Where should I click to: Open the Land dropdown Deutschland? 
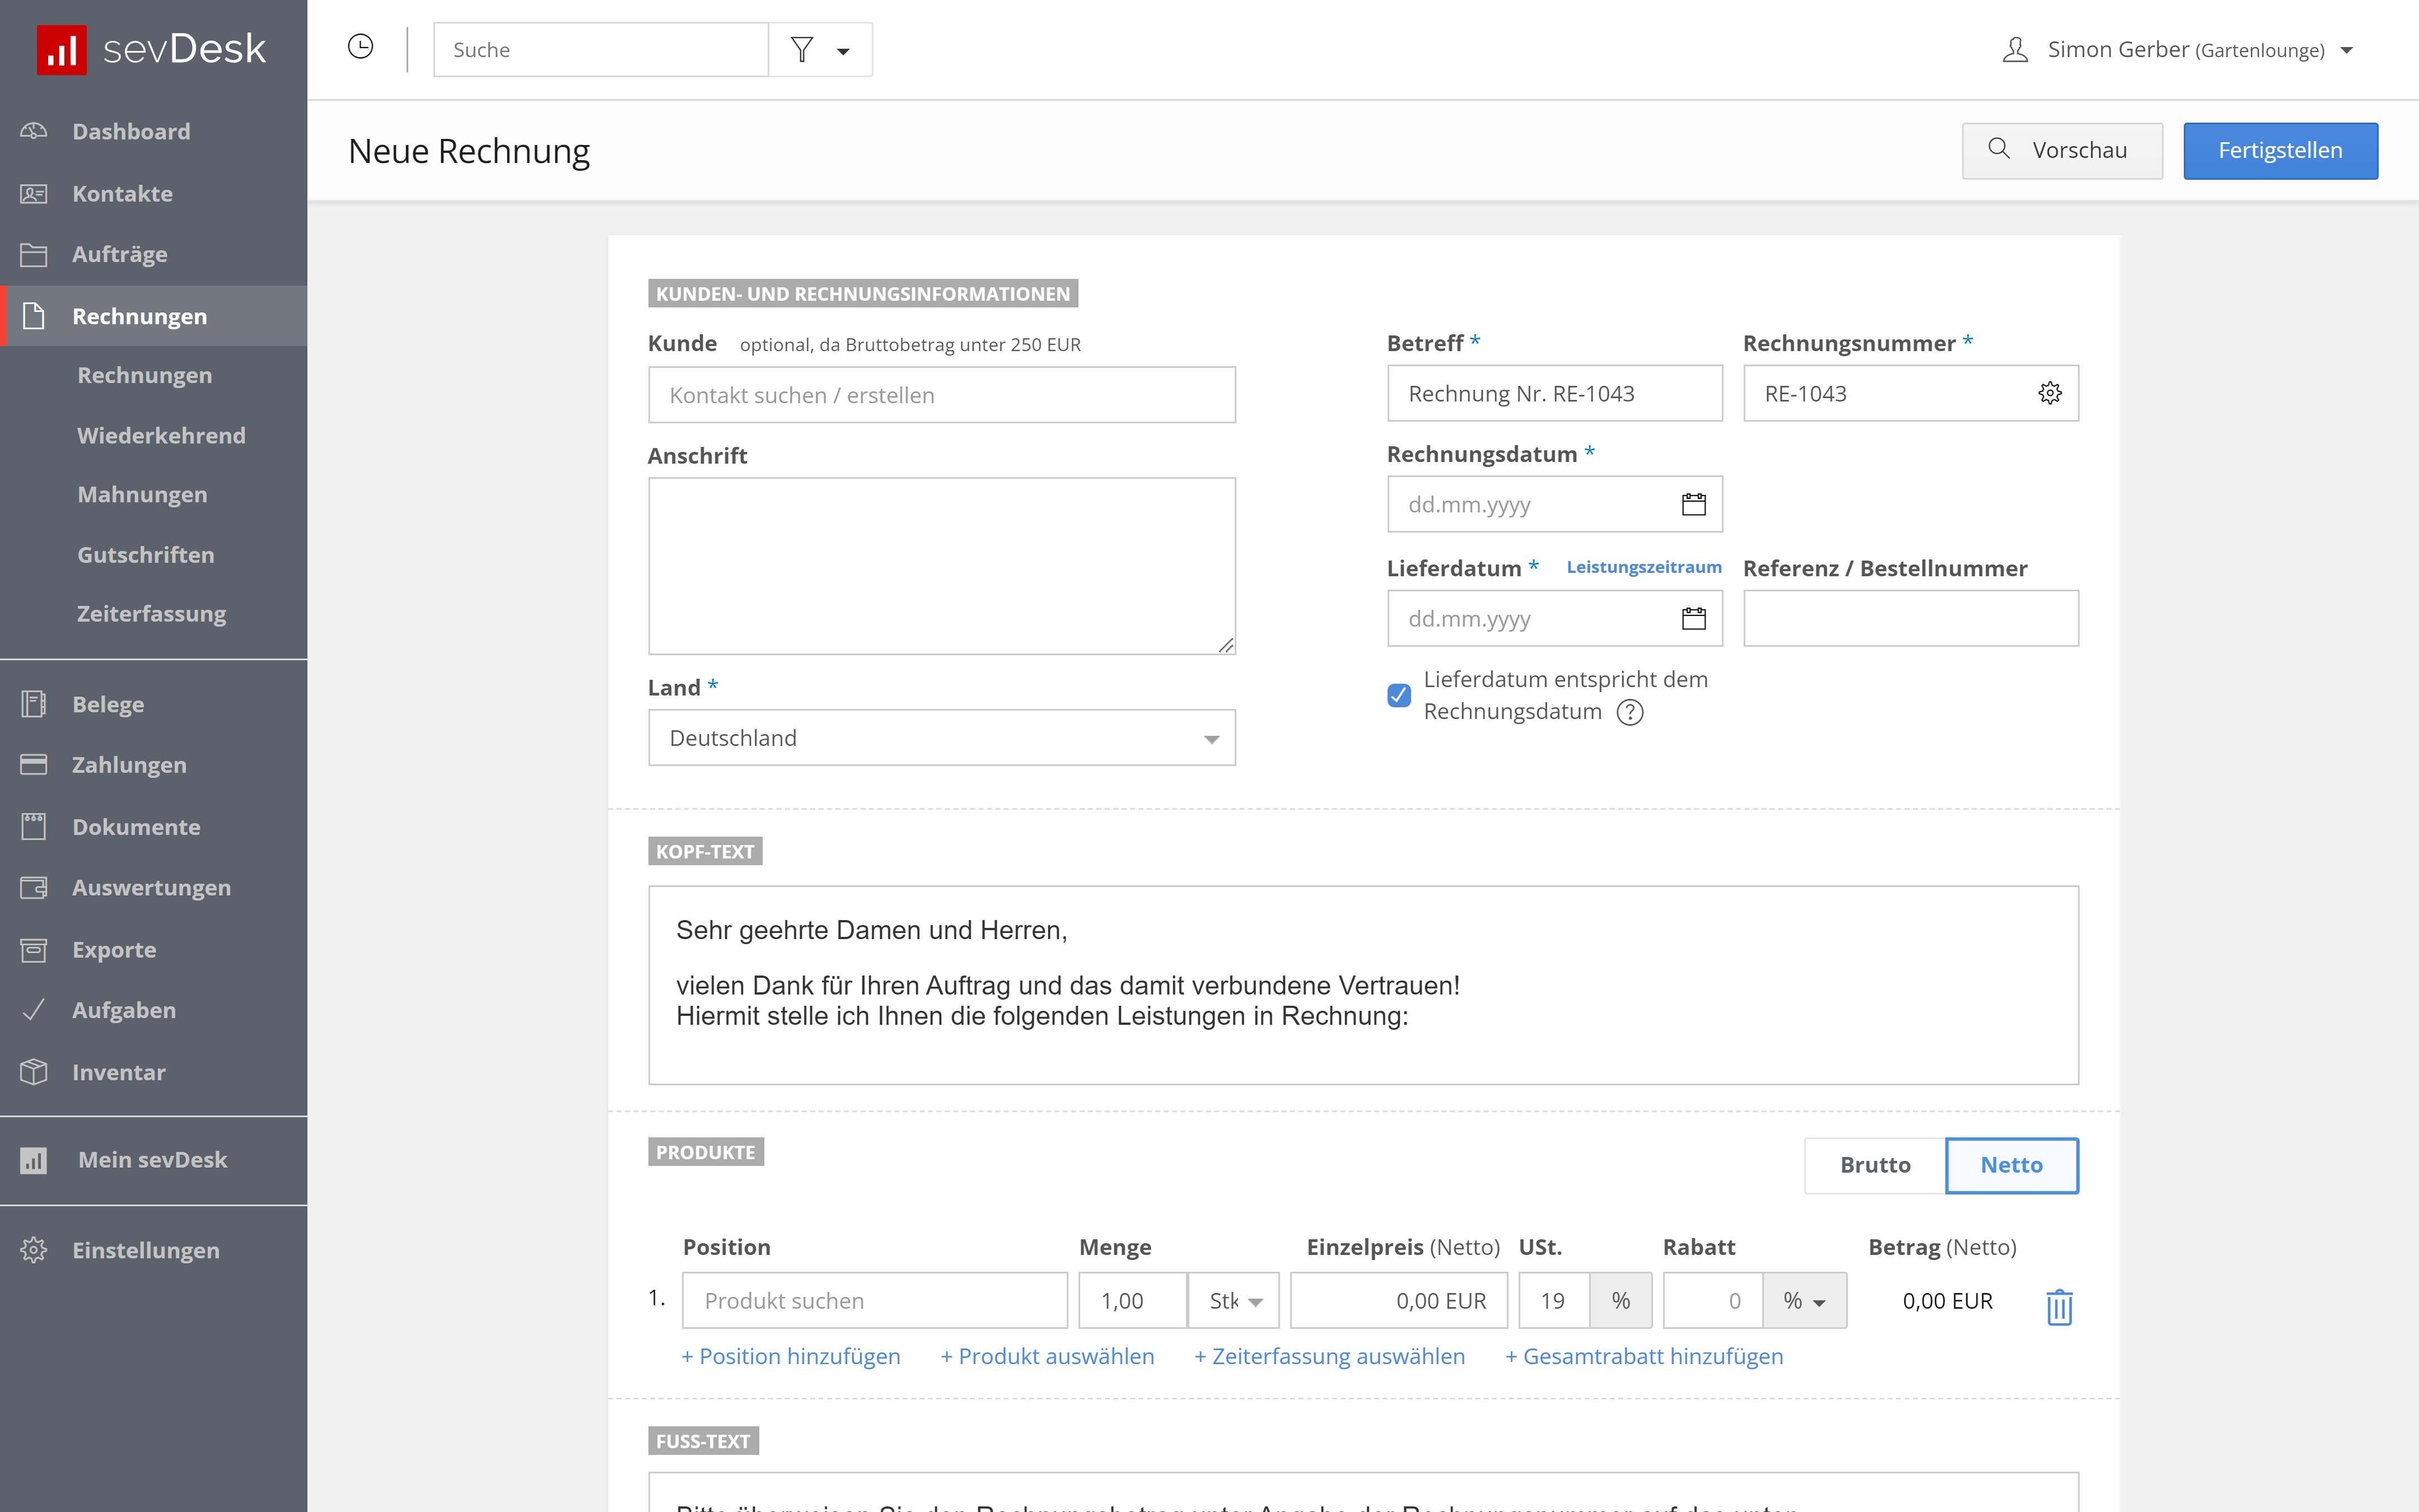(942, 738)
